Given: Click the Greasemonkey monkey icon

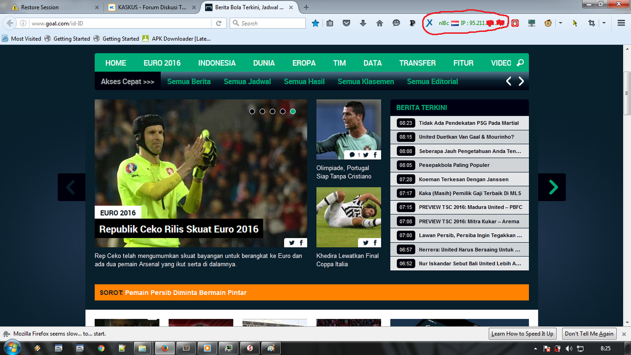Looking at the screenshot, I should (548, 23).
